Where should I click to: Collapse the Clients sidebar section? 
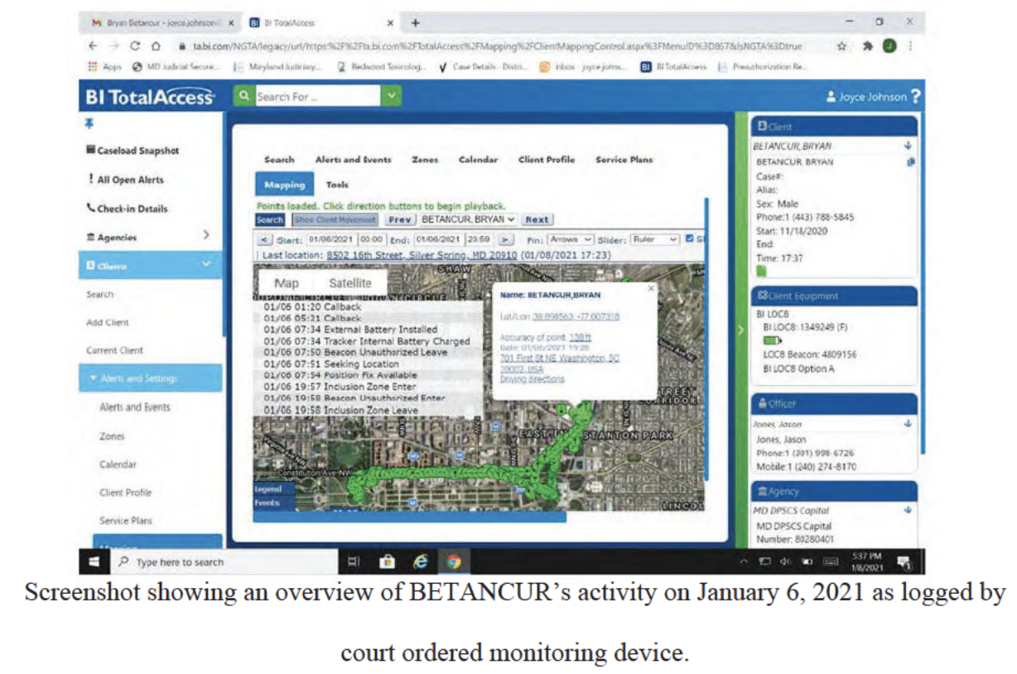coord(206,265)
